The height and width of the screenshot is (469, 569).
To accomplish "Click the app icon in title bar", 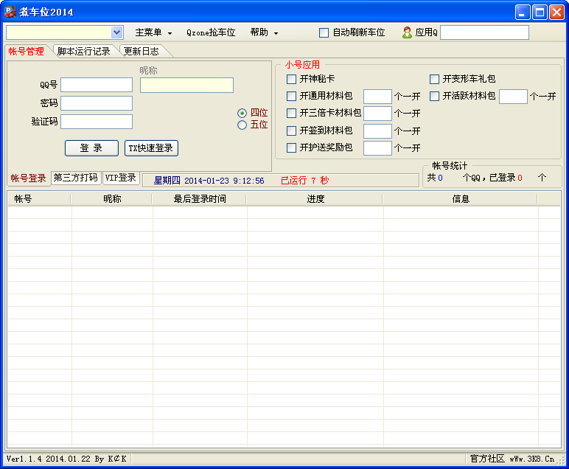I will 10,12.
